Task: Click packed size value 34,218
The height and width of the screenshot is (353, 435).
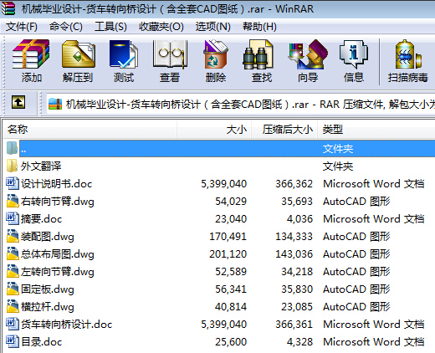Action: [x=297, y=272]
